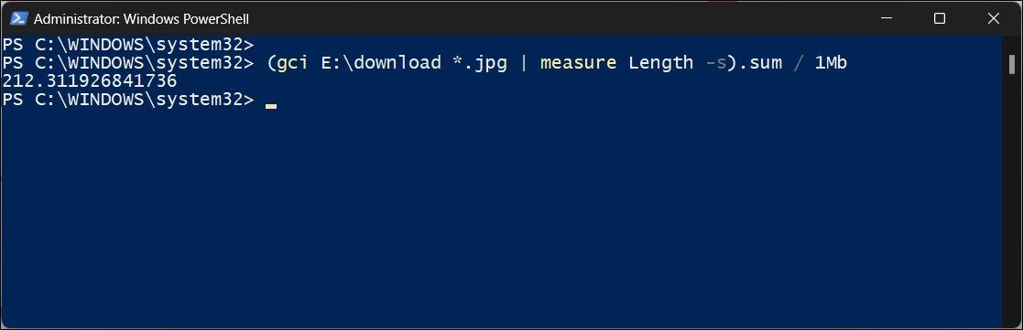
Task: Click the scrollbar track below the thumb
Action: 1012,196
